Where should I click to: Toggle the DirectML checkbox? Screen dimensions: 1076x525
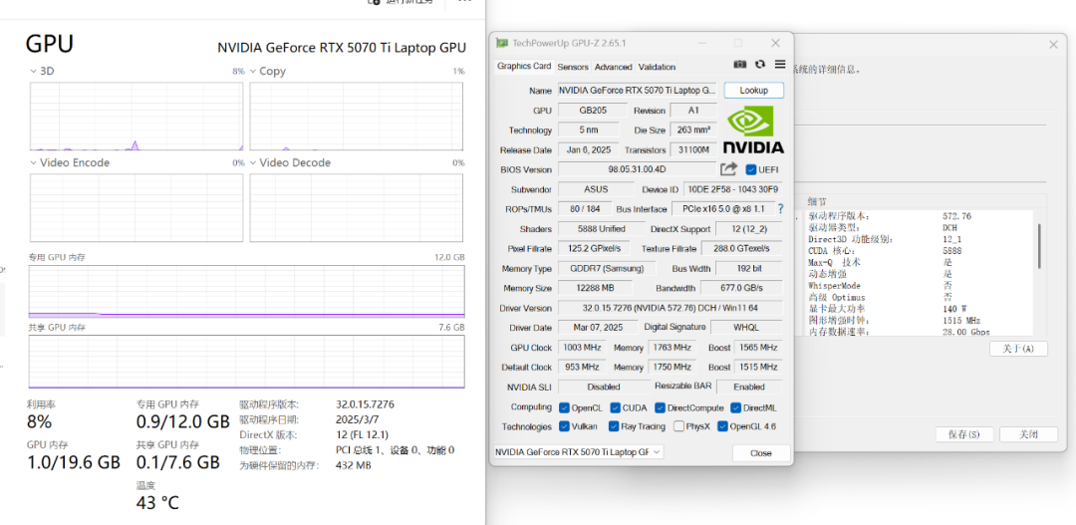[736, 407]
